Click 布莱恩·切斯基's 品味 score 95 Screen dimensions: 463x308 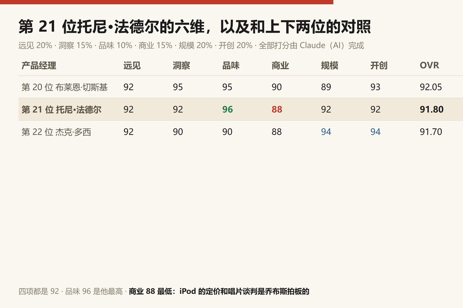(227, 87)
